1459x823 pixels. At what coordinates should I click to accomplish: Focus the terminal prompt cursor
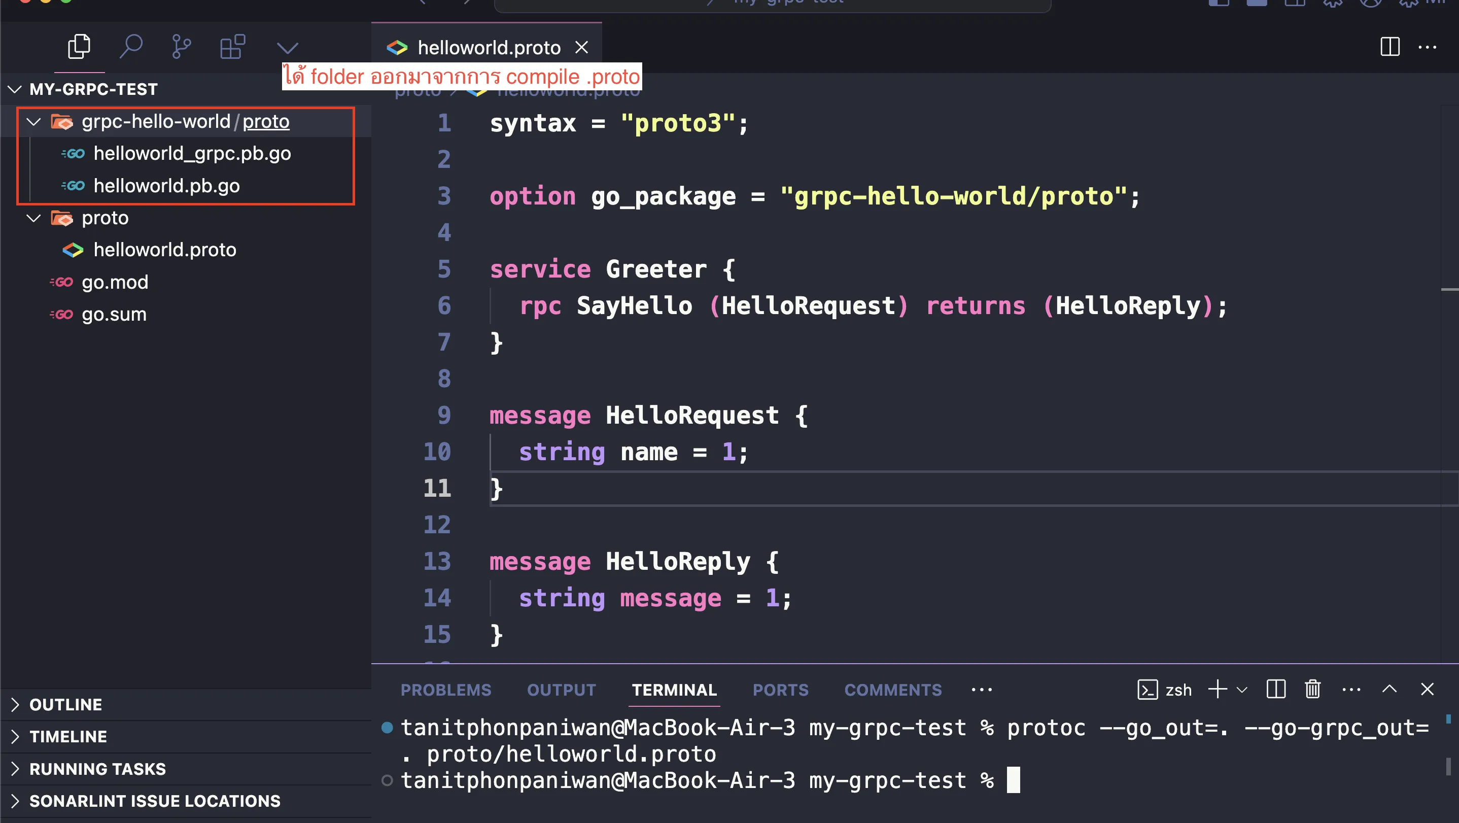tap(1013, 780)
